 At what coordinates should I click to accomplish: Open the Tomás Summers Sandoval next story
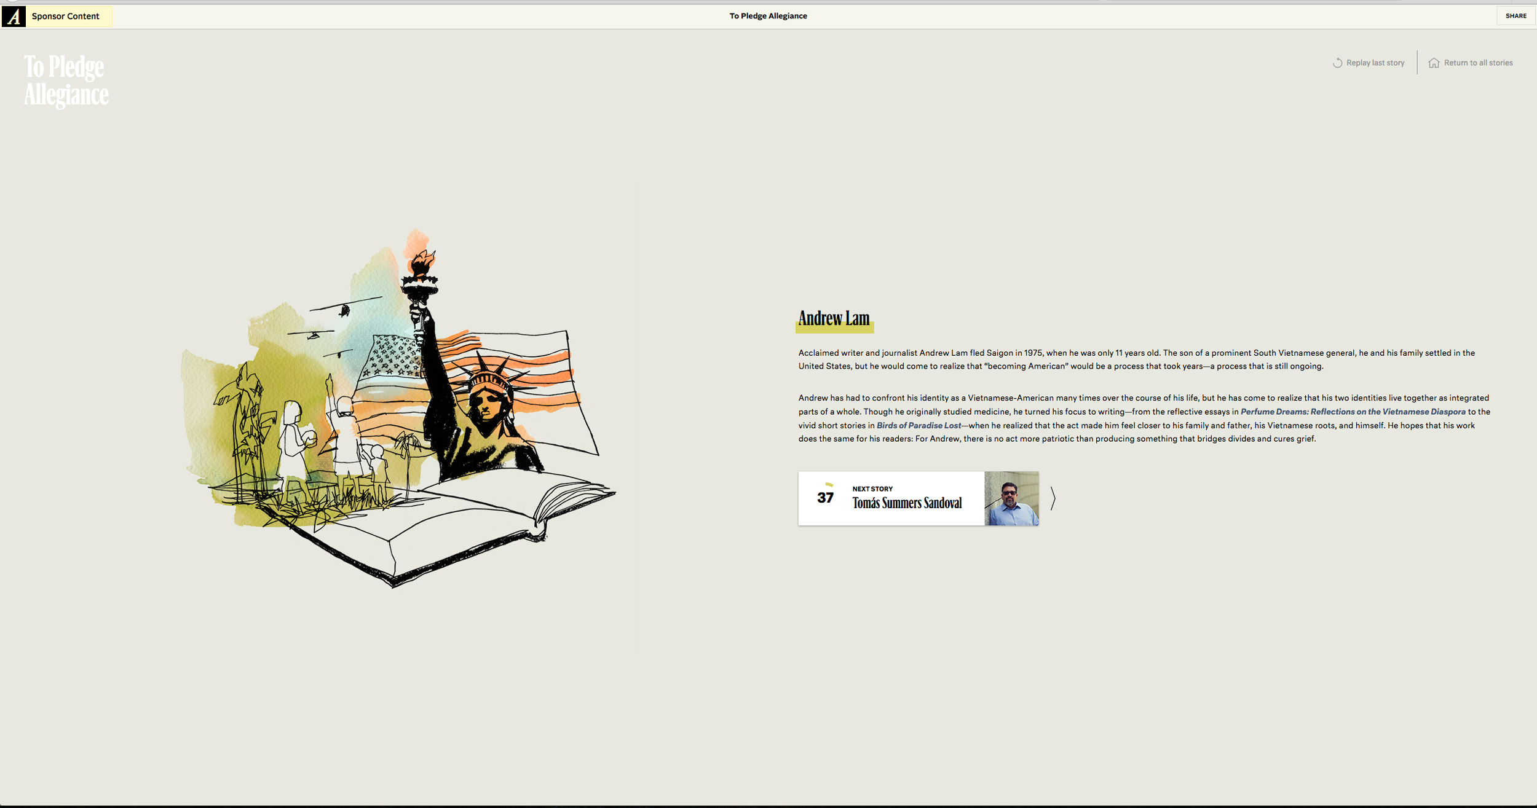click(919, 498)
